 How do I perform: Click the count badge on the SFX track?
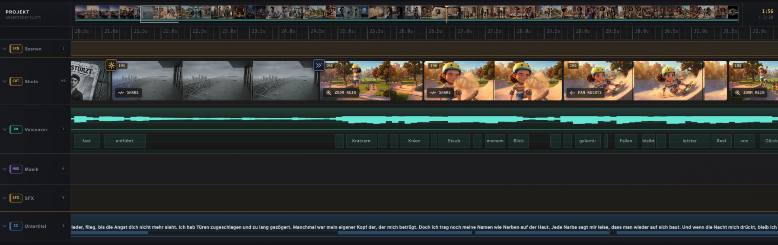tap(64, 198)
